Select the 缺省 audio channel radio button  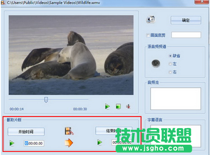pos(170,56)
